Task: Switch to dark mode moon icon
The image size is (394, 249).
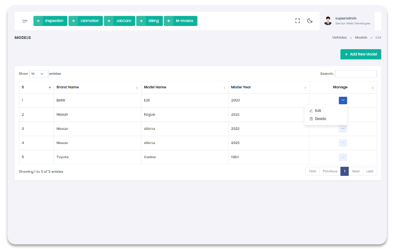Action: click(310, 21)
